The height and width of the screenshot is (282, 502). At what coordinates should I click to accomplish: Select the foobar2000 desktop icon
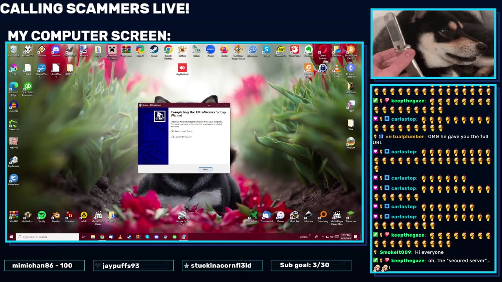[27, 51]
